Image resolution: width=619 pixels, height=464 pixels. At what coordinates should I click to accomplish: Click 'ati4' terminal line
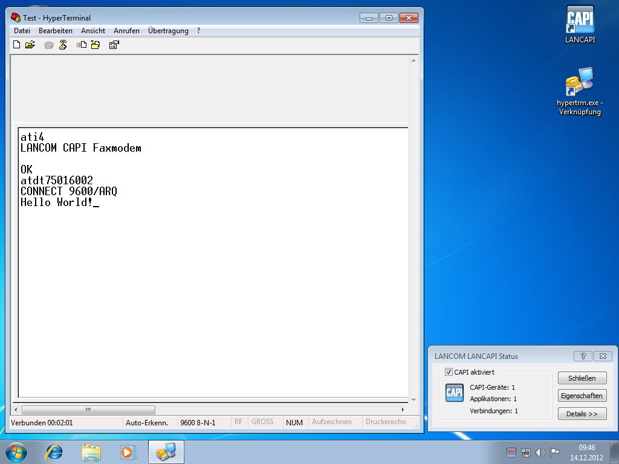click(33, 137)
